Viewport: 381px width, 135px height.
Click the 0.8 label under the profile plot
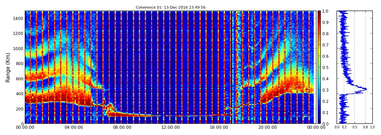pos(365,127)
